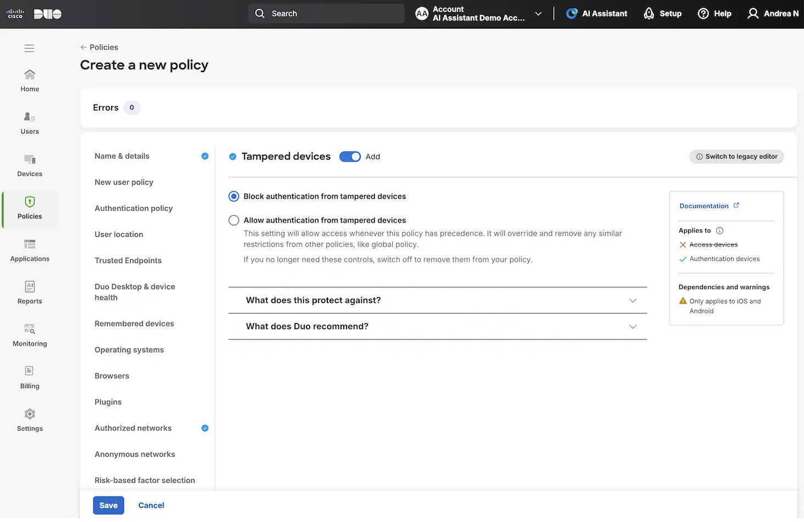Image resolution: width=804 pixels, height=522 pixels.
Task: Navigate to Applications via the sidebar icon
Action: pyautogui.click(x=29, y=250)
